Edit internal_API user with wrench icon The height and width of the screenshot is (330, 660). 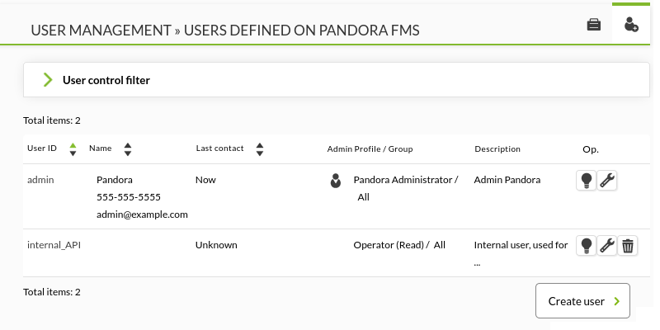pyautogui.click(x=607, y=245)
